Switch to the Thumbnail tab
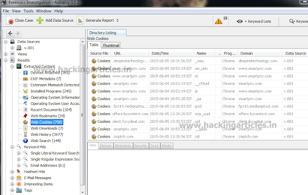Screen dimensions: 308x195 [x=111, y=45]
